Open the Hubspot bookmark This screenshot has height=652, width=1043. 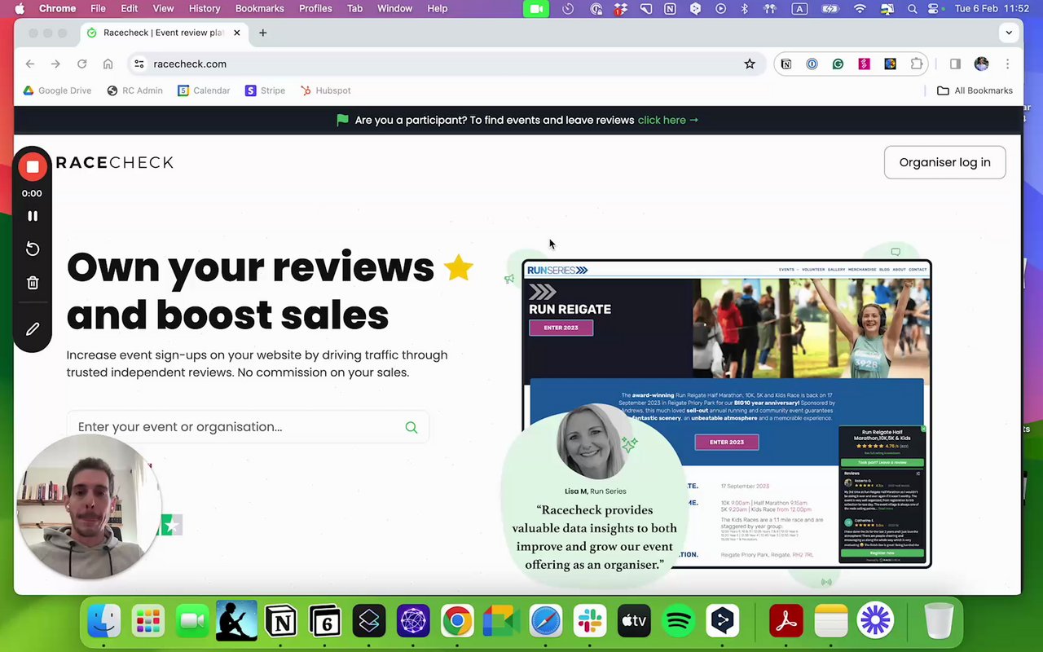[325, 90]
